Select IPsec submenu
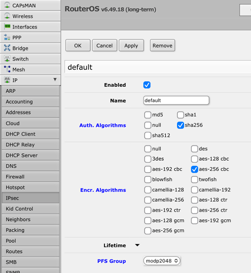The width and height of the screenshot is (251, 273). [31, 198]
